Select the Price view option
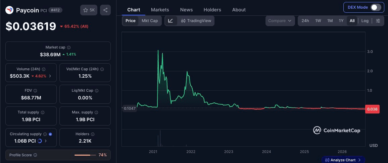Image resolution: width=388 pixels, height=163 pixels. 131,21
